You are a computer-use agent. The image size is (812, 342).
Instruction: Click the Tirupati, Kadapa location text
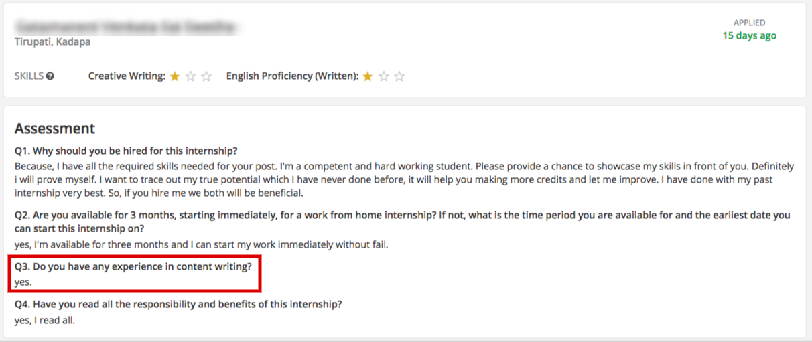52,41
